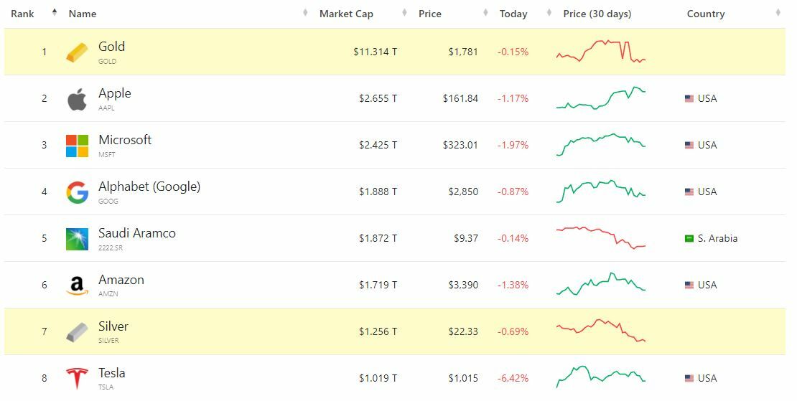Click Gold's 30-day price sparkline

point(601,52)
